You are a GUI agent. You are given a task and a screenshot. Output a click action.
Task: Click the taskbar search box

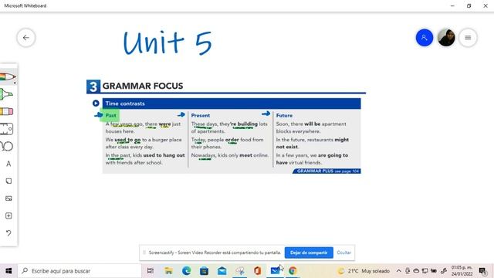click(80, 271)
